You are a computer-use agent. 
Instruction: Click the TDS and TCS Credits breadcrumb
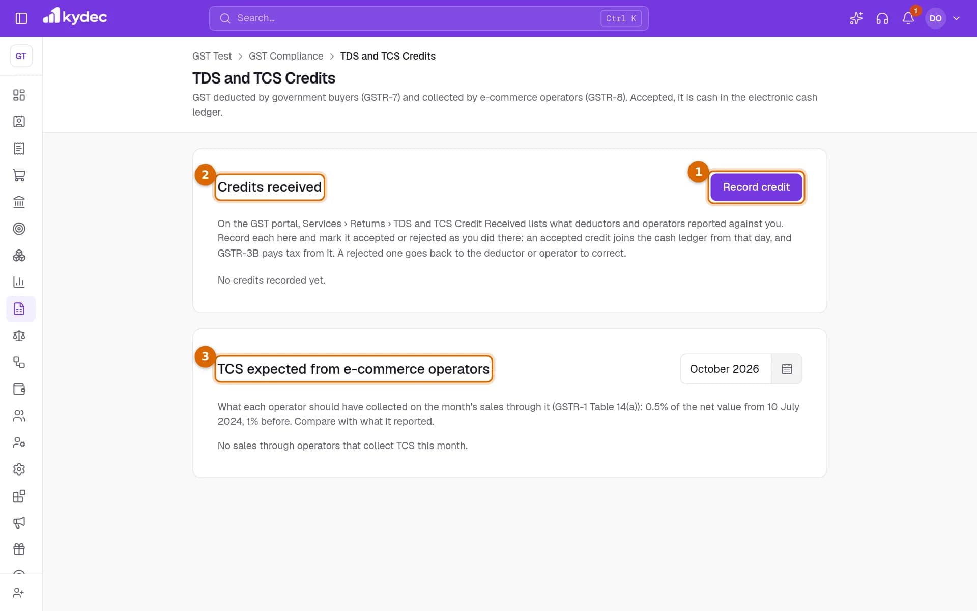coord(388,56)
